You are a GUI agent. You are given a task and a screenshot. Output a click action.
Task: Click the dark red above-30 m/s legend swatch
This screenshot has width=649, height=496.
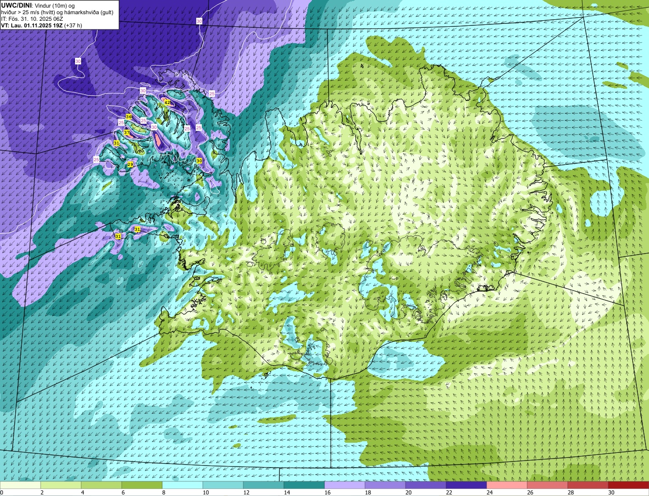pos(629,485)
